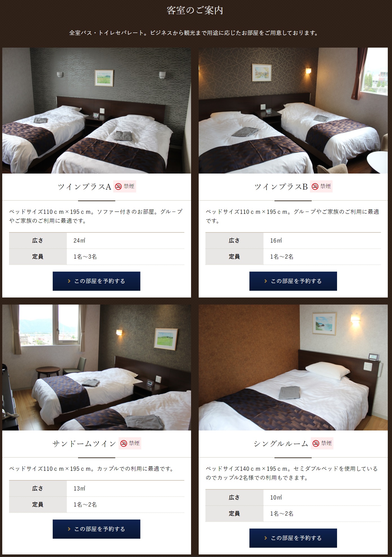The image size is (392, 557).
Task: Select the ツインプラスB room title
Action: [x=281, y=187]
